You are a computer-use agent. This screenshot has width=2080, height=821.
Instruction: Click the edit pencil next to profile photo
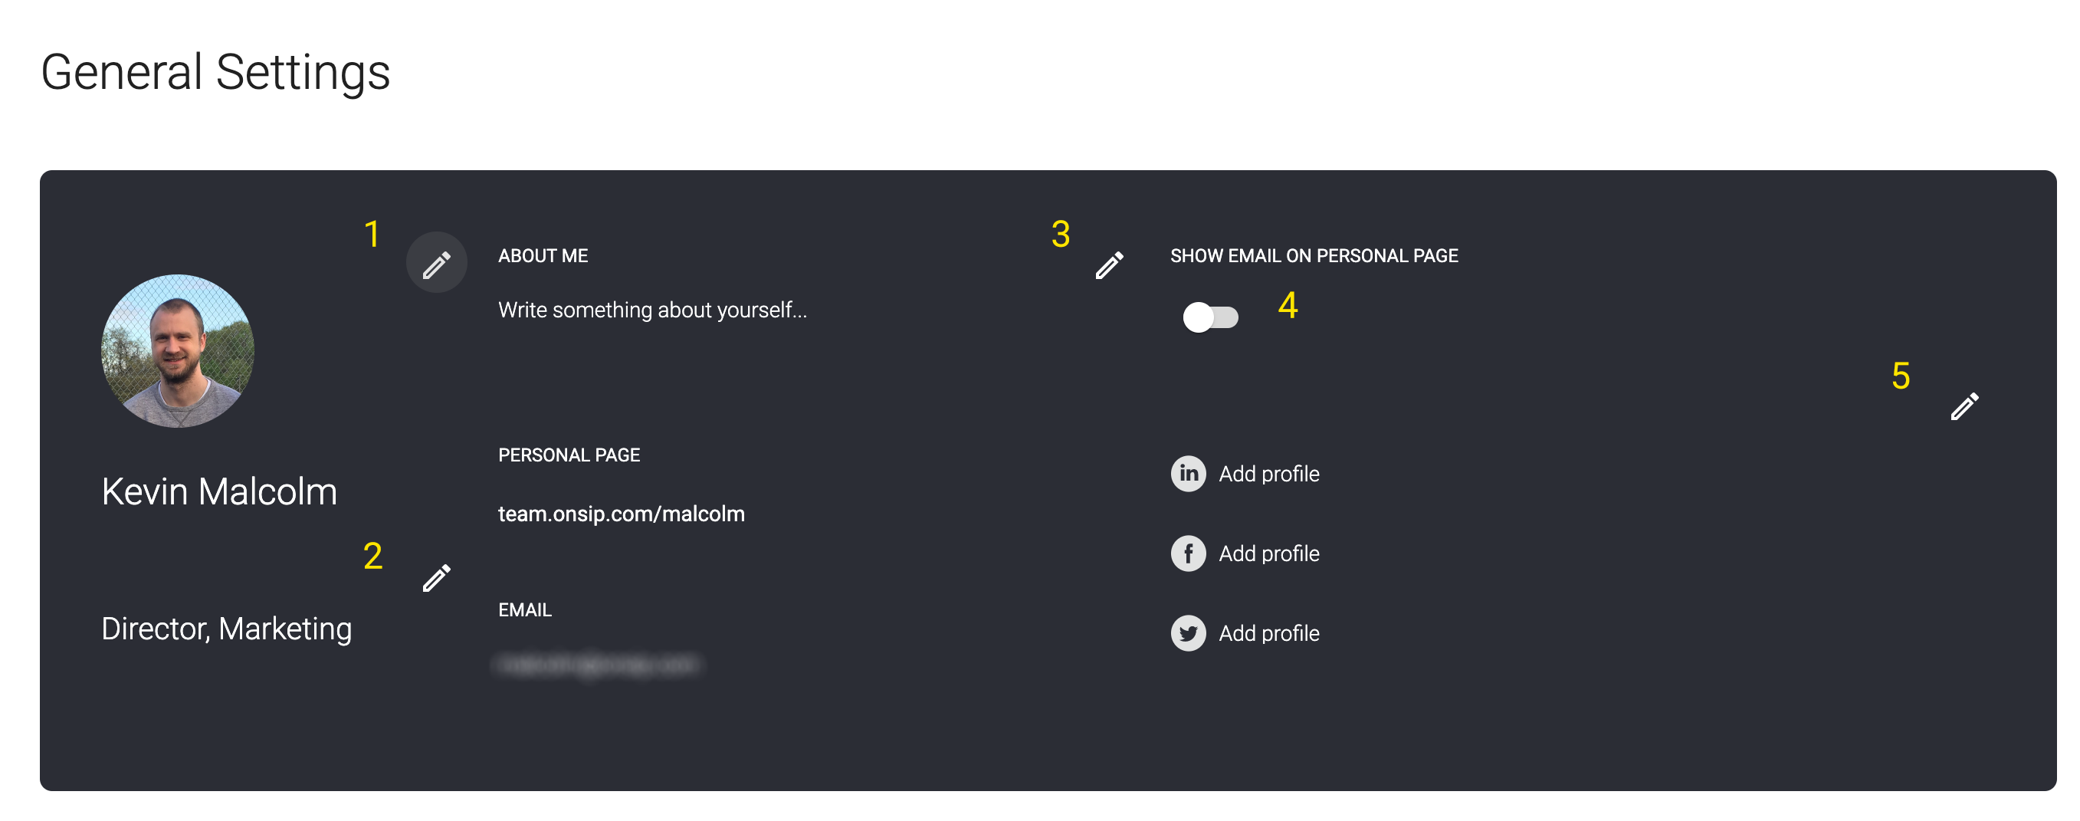[436, 263]
